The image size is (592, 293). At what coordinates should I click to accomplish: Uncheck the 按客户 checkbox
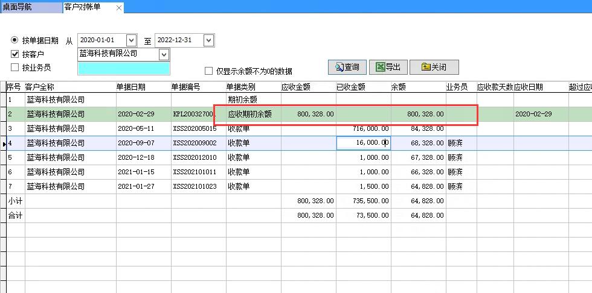coord(15,54)
